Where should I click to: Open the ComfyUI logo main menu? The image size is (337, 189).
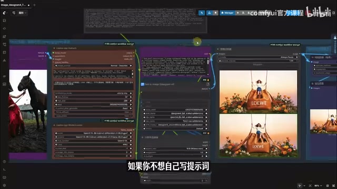[x=4, y=13]
